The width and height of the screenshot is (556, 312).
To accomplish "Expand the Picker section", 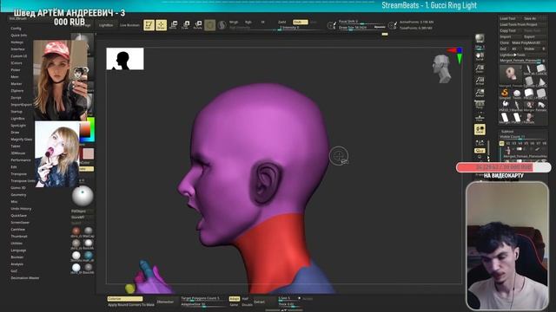I will (x=16, y=70).
